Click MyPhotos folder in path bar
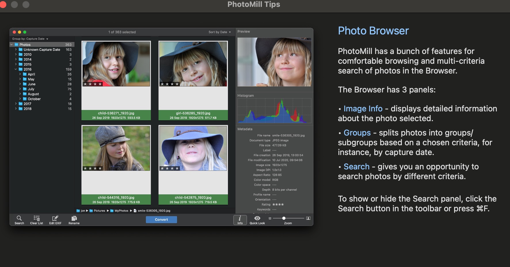This screenshot has height=267, width=510. [x=119, y=211]
